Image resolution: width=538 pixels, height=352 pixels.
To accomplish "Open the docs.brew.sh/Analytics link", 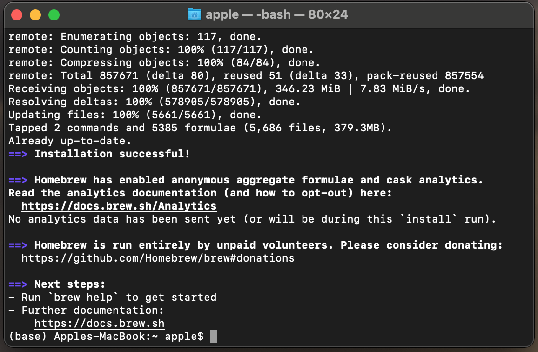I will (x=119, y=206).
